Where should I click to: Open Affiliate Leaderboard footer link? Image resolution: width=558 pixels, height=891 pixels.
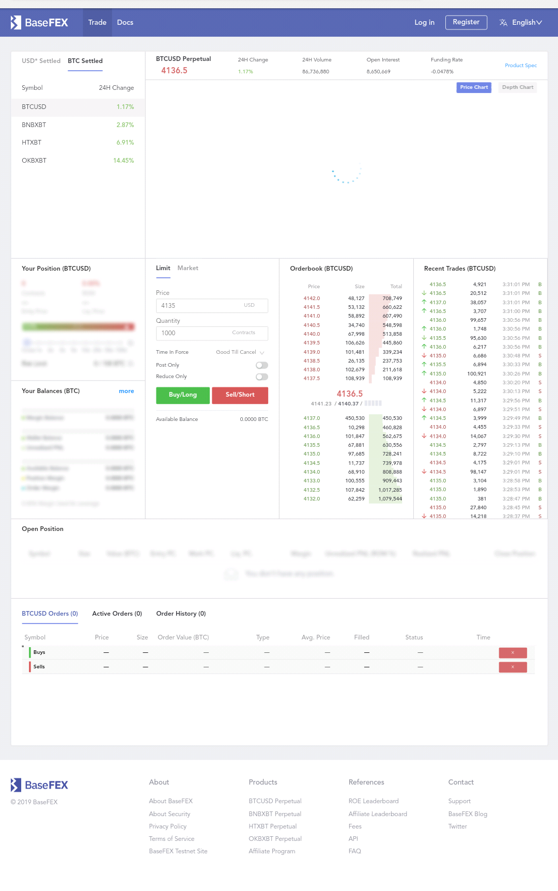tap(378, 814)
